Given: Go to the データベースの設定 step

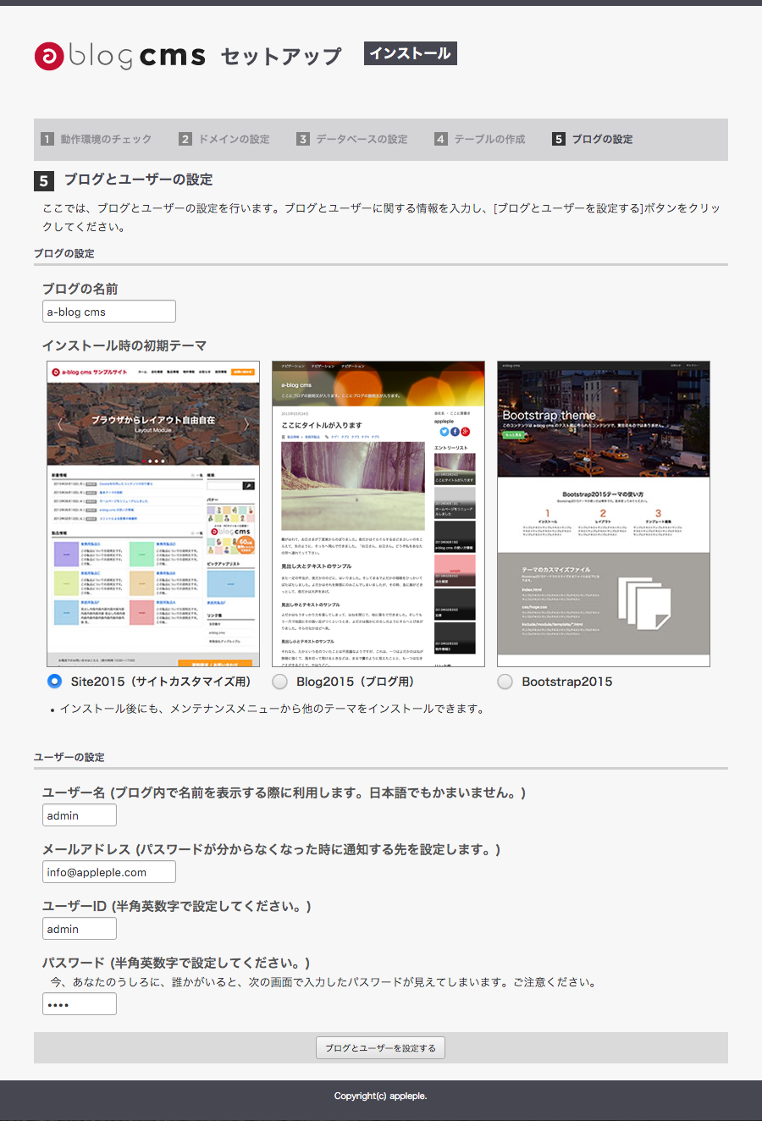Looking at the screenshot, I should (362, 139).
